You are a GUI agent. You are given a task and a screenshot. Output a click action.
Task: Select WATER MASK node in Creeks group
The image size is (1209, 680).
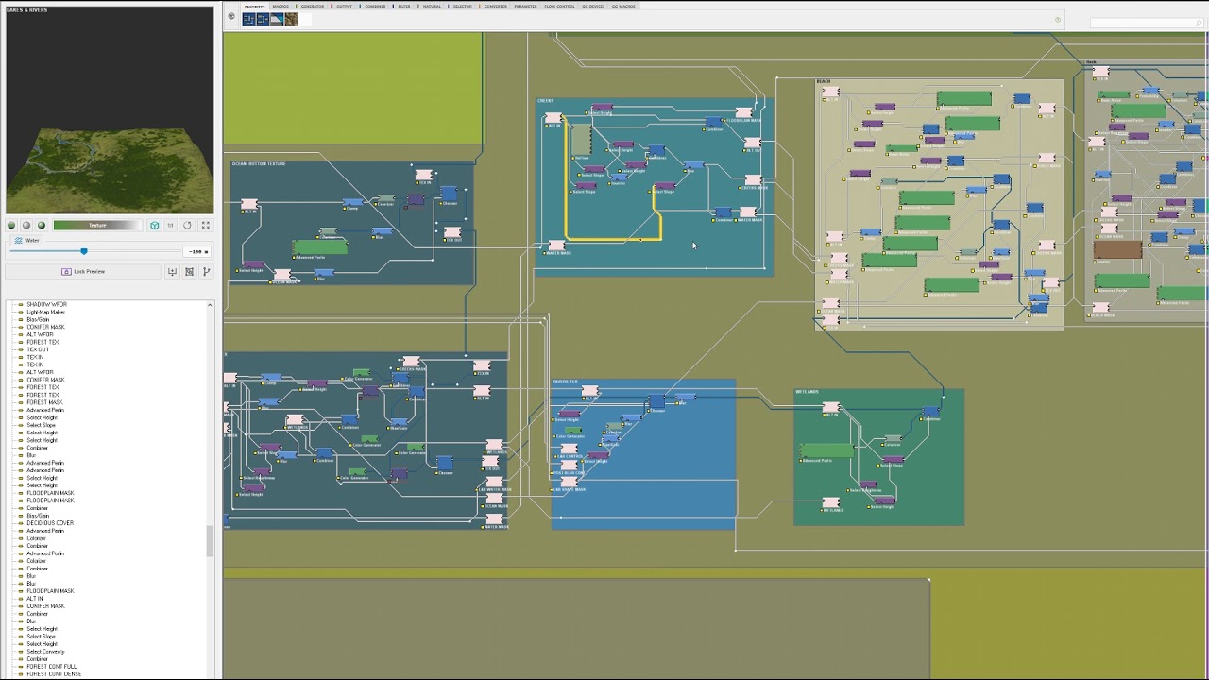tap(556, 246)
